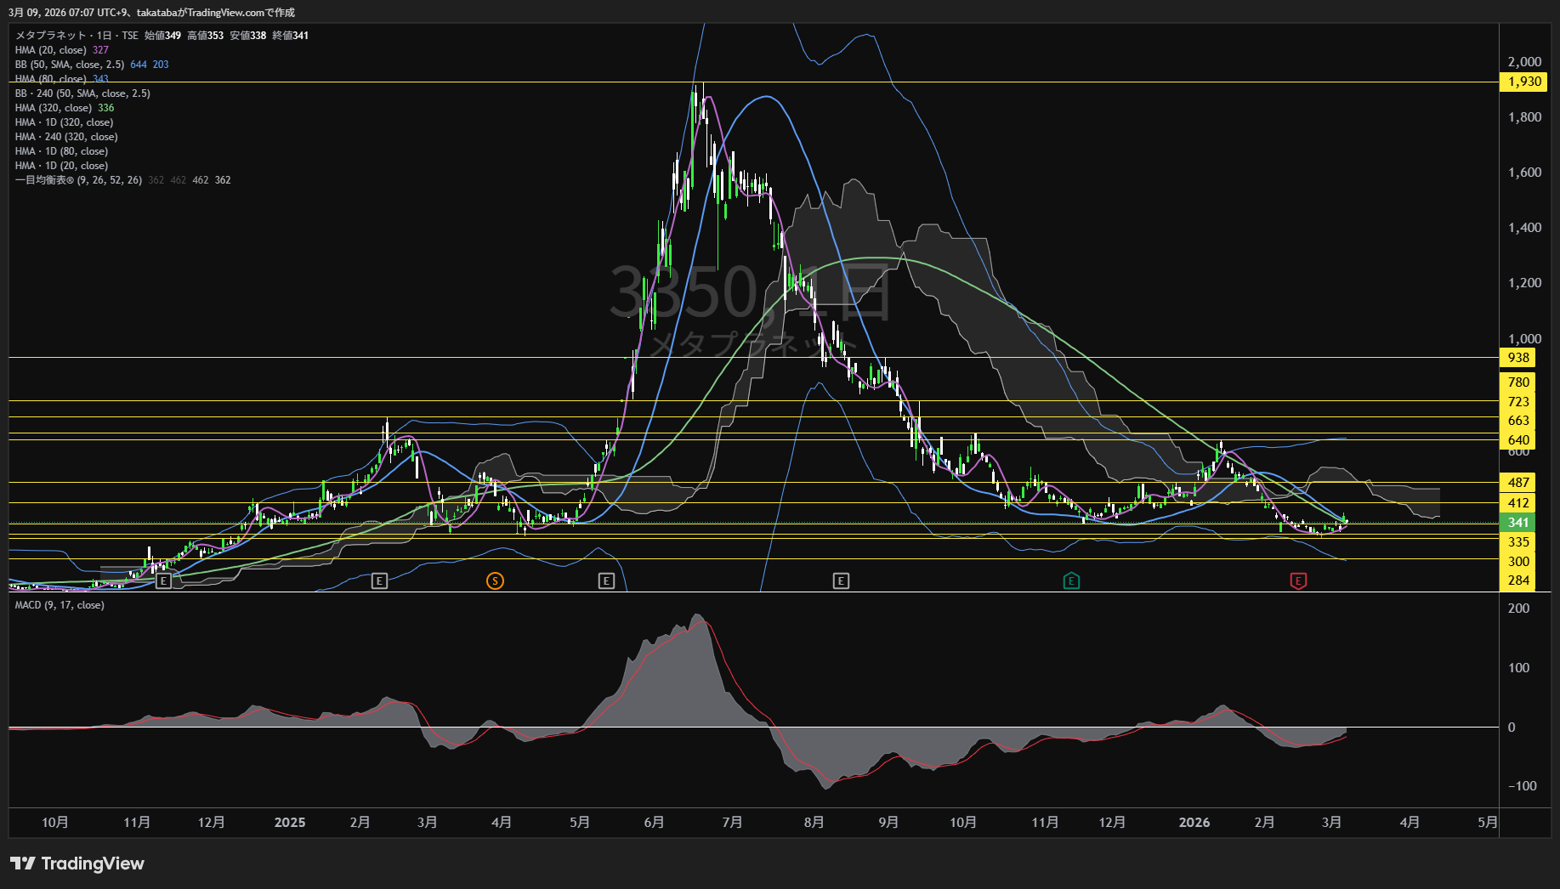The width and height of the screenshot is (1560, 889).
Task: Click the red earnings E marker
Action: (x=1298, y=580)
